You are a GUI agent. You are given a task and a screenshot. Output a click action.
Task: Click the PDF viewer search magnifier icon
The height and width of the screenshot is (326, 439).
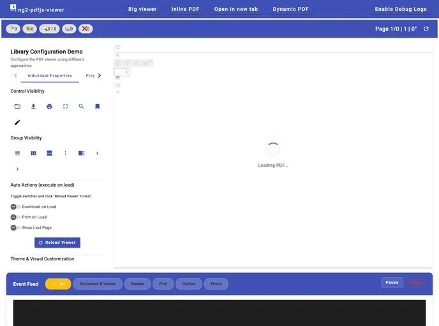117,55
